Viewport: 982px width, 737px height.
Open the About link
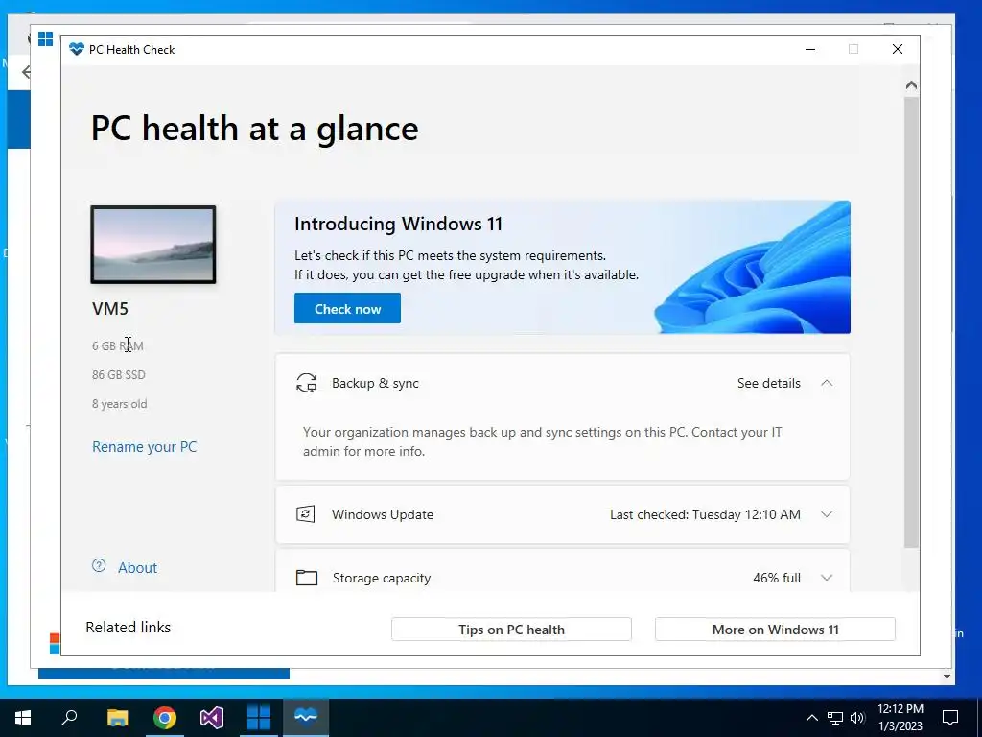point(137,568)
